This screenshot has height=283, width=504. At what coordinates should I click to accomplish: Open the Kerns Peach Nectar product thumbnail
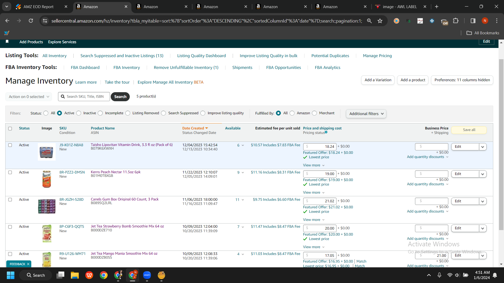47,179
